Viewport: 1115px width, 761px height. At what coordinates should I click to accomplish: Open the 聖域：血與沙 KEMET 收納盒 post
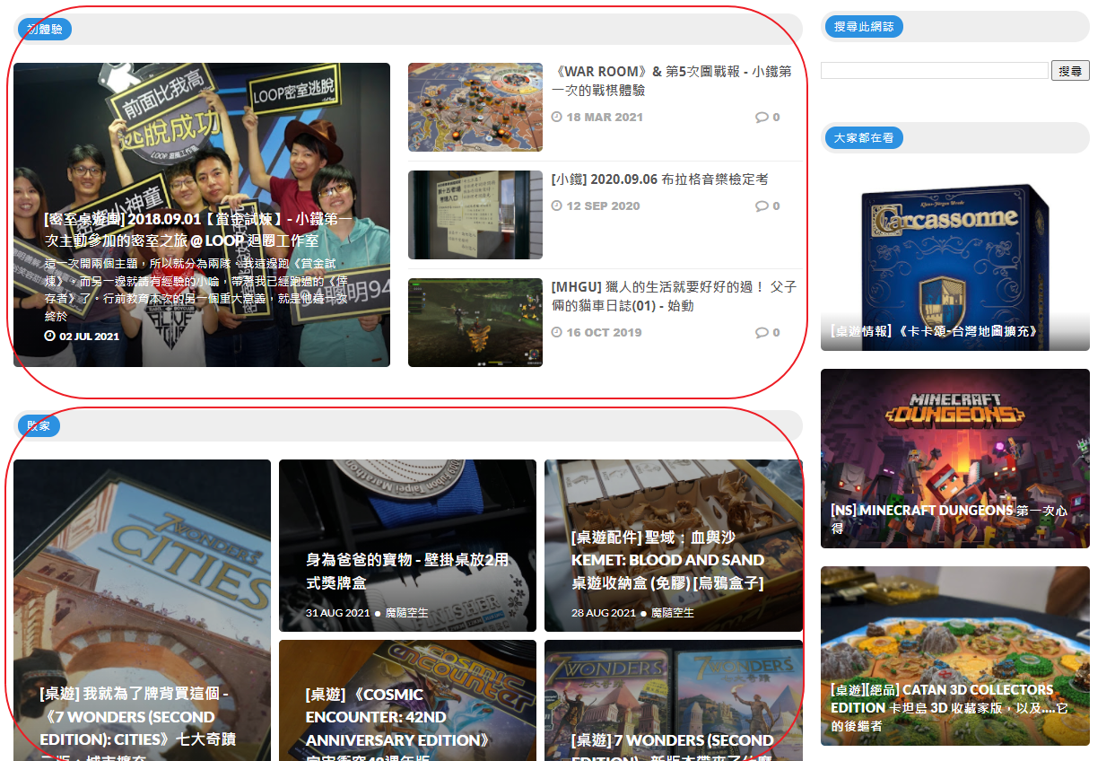pyautogui.click(x=674, y=546)
